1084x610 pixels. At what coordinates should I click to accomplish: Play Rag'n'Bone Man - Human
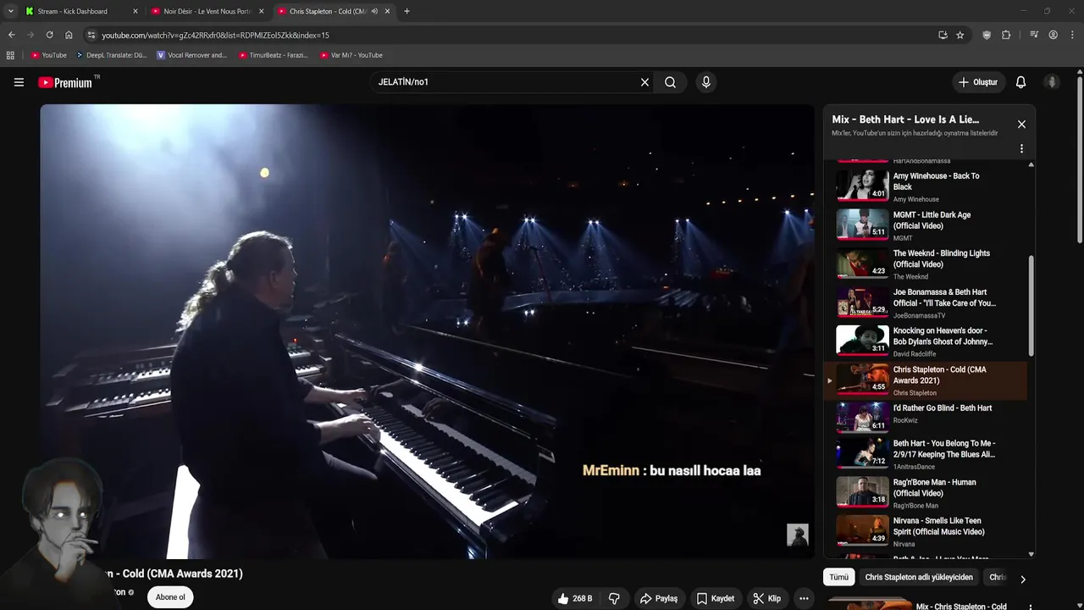point(926,491)
